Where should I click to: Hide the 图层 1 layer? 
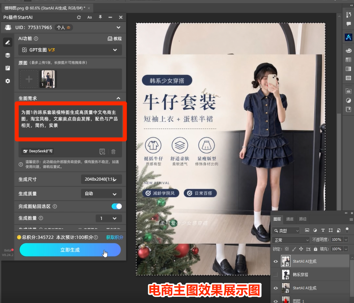[276, 301]
